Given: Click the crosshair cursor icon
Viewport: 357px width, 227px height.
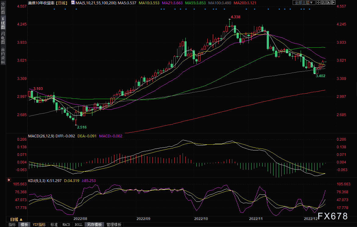Looking at the screenshot, I should pyautogui.click(x=319, y=2).
